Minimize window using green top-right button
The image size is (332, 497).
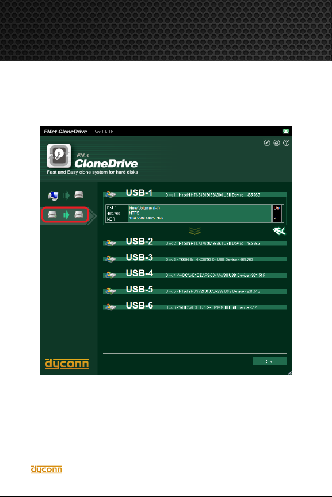pos(285,131)
